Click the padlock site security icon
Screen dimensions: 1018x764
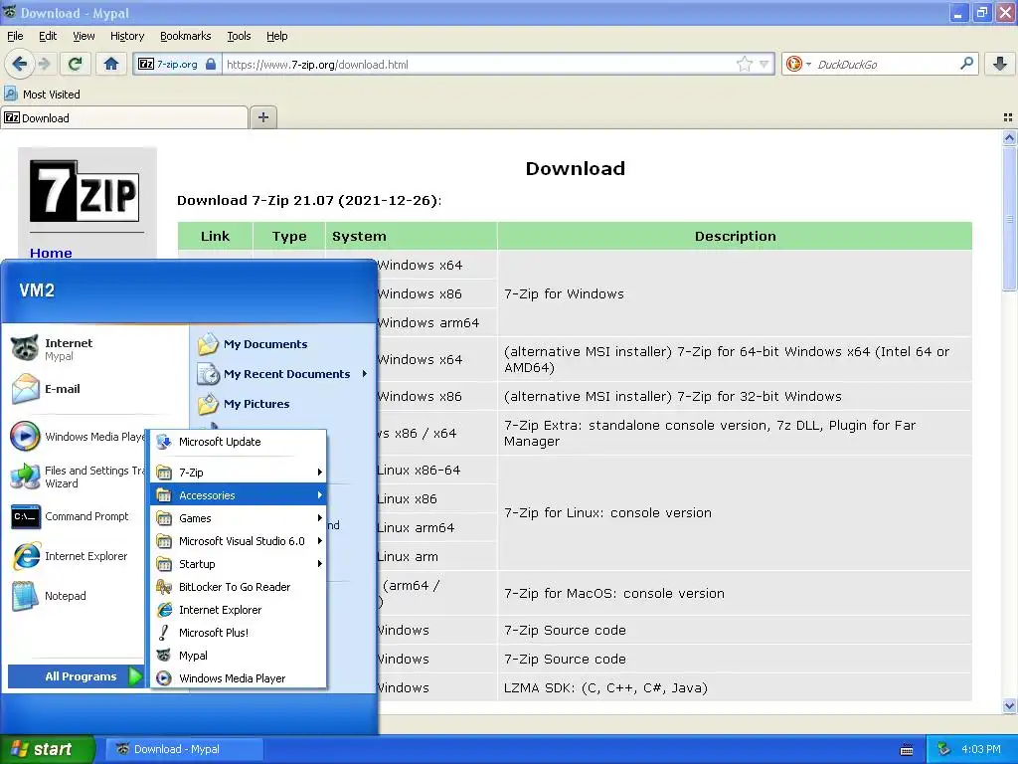pos(211,64)
